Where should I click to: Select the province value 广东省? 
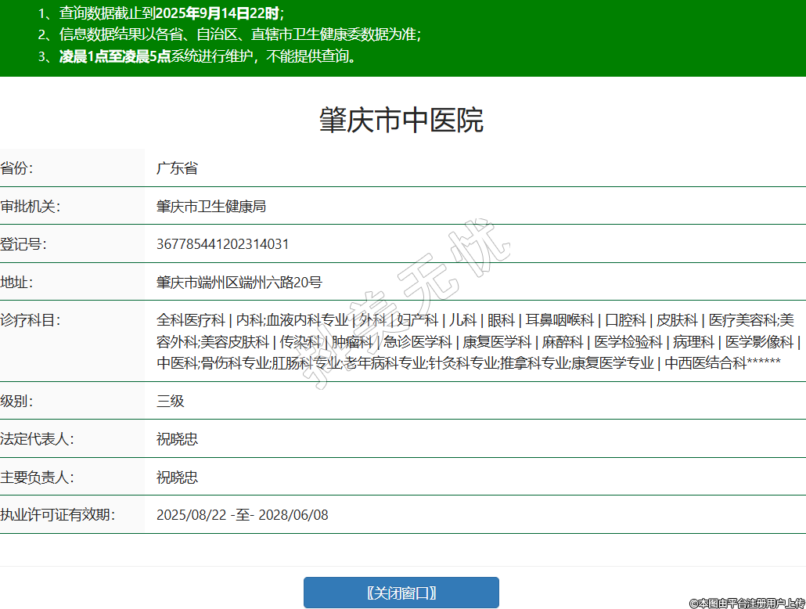click(177, 168)
